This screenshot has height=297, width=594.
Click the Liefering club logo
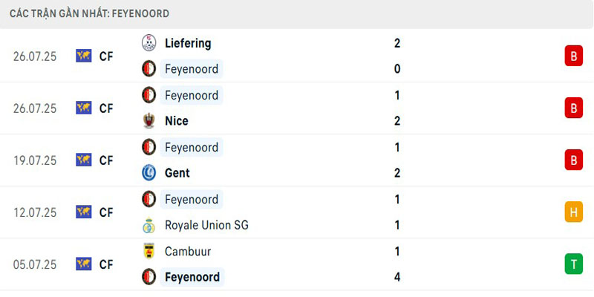click(149, 43)
